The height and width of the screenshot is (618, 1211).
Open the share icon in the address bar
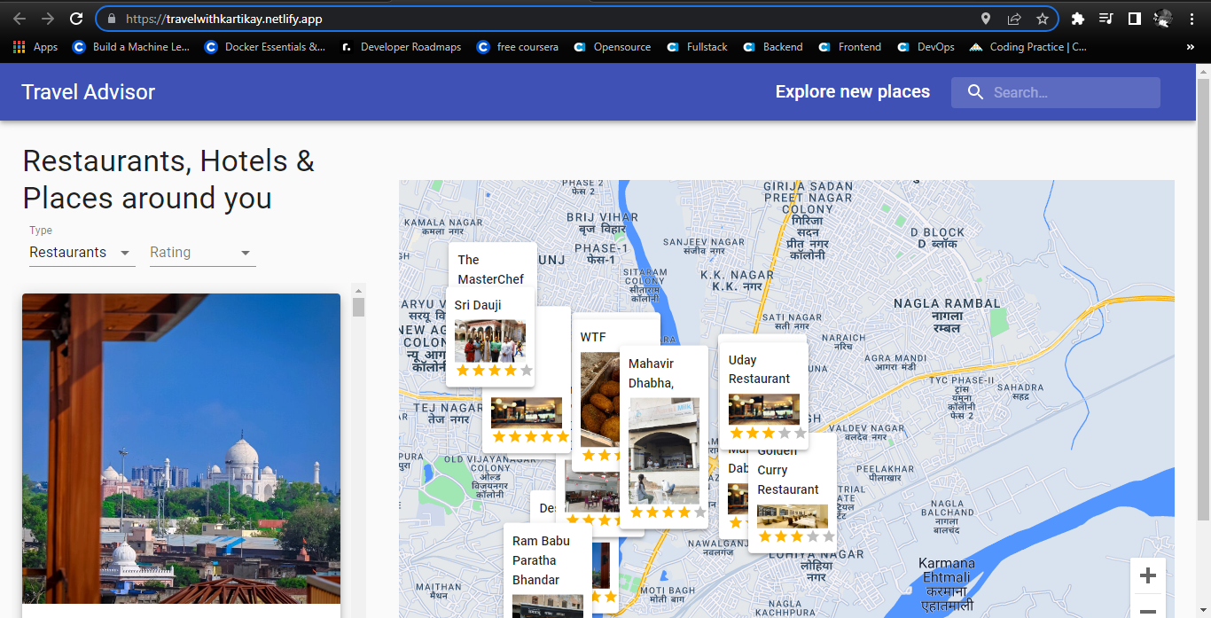(1013, 18)
